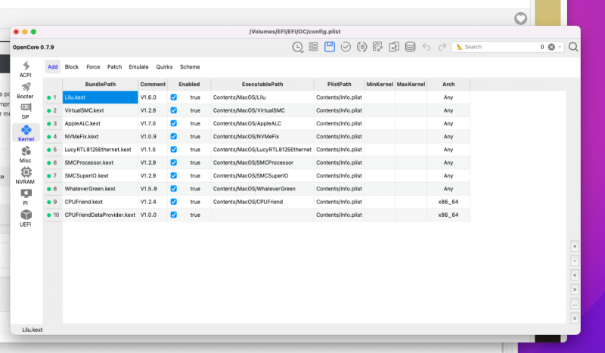
Task: Open the ACPI section
Action: pyautogui.click(x=26, y=70)
